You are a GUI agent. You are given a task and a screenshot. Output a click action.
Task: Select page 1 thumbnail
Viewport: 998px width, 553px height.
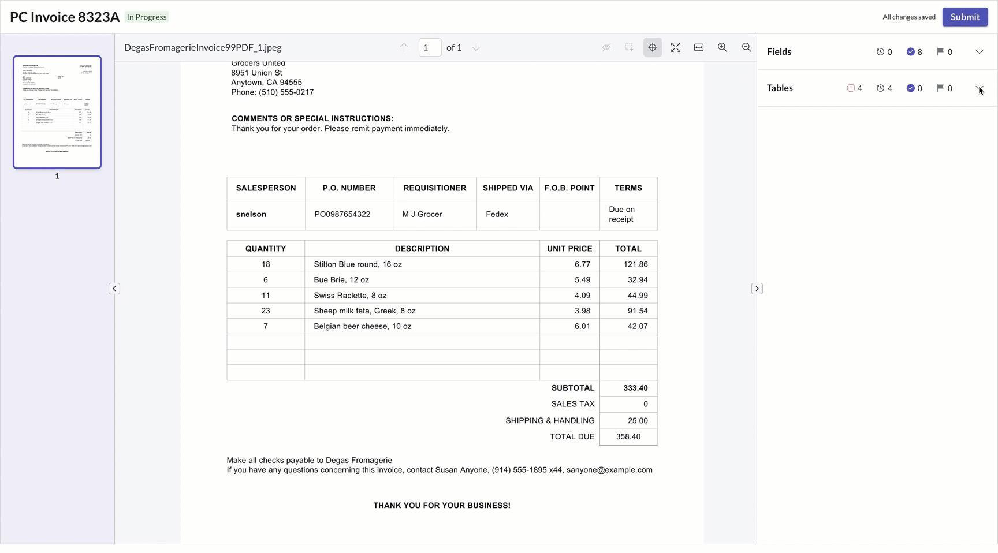pos(57,112)
